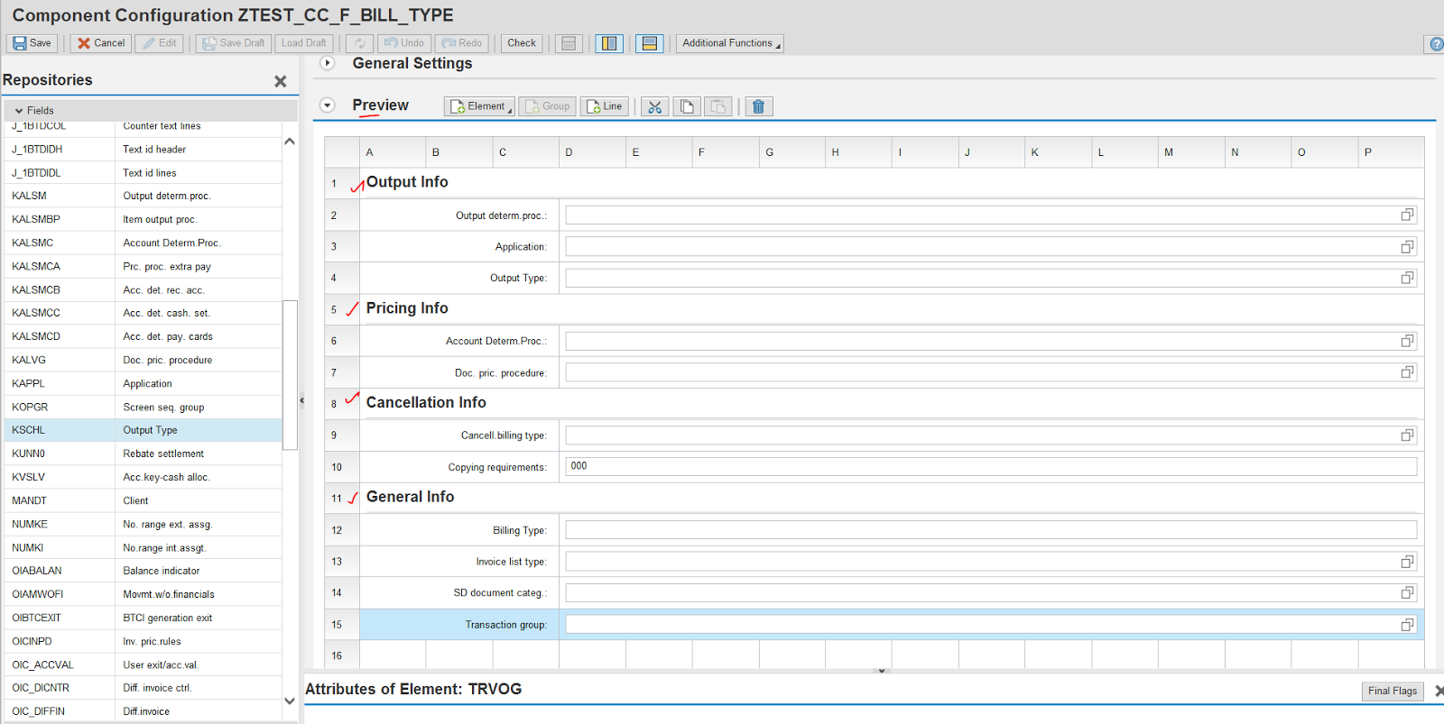Click the Repositories list scroll-up arrow
Viewport: 1444px width, 724px height.
(290, 142)
